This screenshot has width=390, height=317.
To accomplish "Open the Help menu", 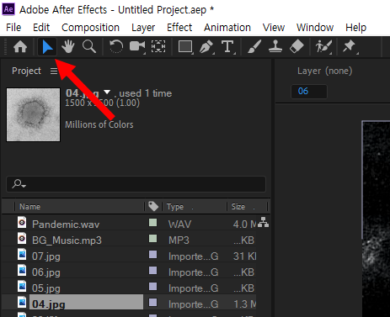I will pyautogui.click(x=355, y=28).
